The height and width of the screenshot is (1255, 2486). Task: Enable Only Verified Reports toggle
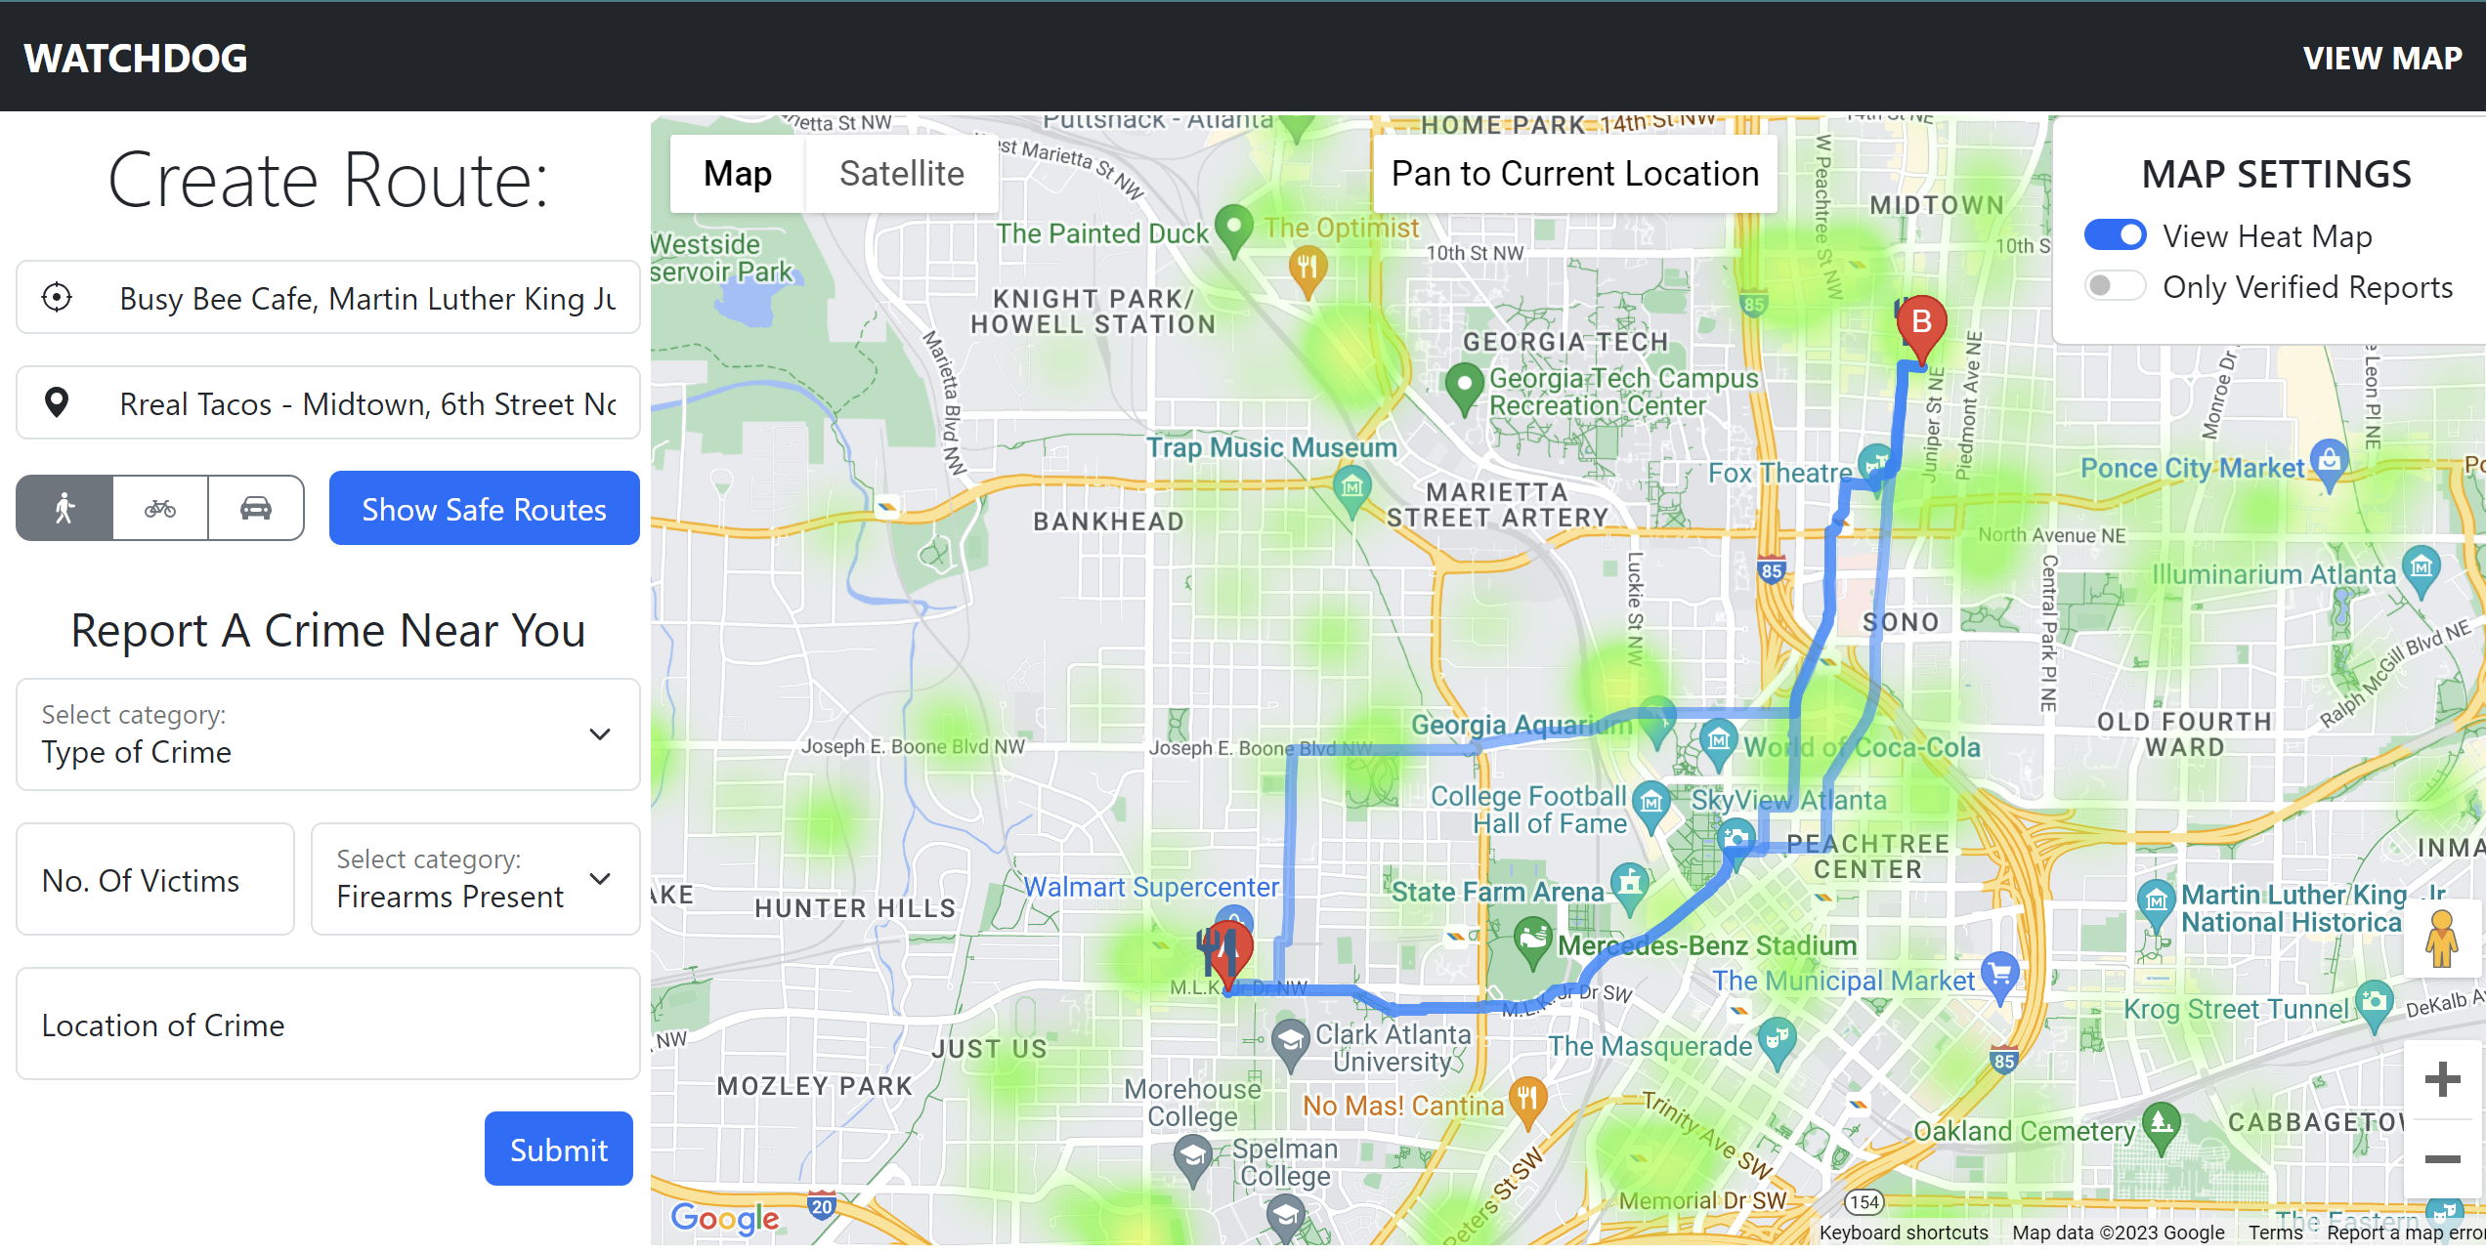click(x=2115, y=286)
